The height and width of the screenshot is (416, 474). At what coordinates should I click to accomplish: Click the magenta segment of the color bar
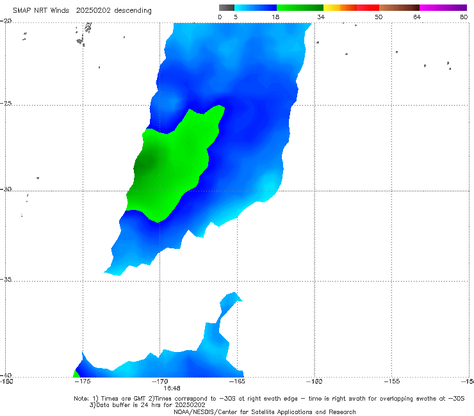coord(443,8)
